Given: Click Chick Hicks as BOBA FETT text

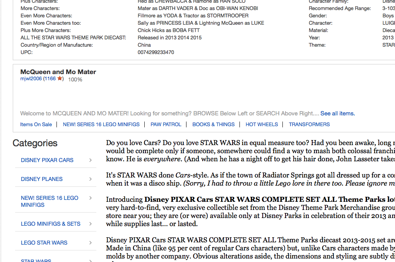Looking at the screenshot, I should click(169, 30).
